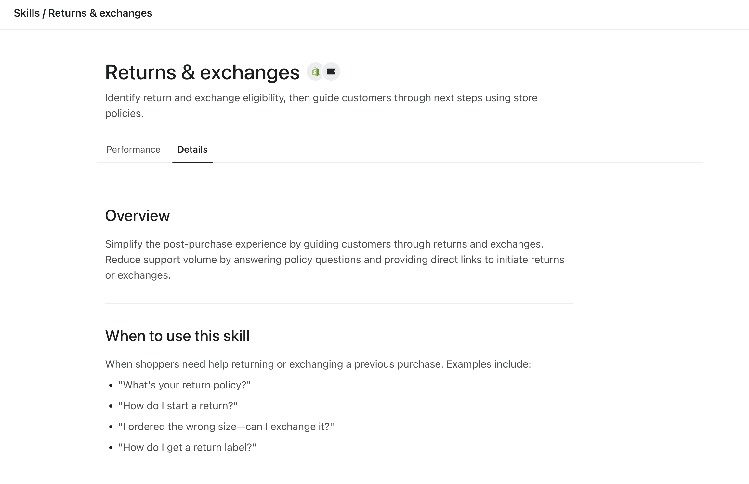Click the divider line below the Overview section
The height and width of the screenshot is (484, 749).
point(339,304)
